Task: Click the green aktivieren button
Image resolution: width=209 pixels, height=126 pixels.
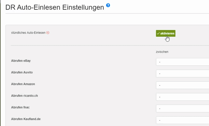Action: (x=166, y=33)
